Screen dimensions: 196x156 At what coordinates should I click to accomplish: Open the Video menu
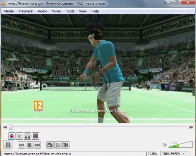(x=57, y=11)
